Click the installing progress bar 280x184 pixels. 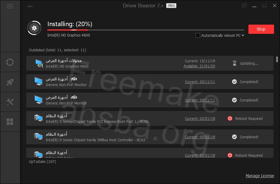tap(146, 30)
